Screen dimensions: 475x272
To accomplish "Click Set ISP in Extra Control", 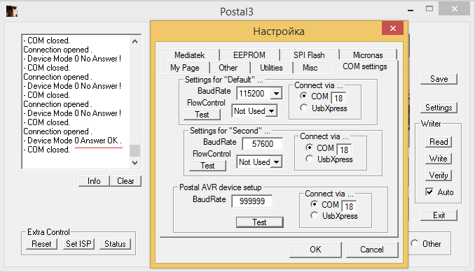I will tap(78, 244).
